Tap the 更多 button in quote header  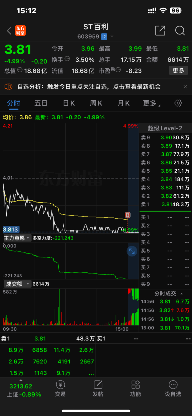click(178, 71)
